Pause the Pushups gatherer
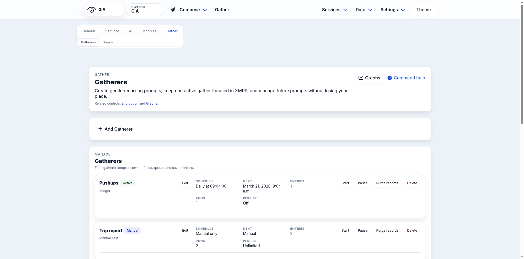Viewport: 524px width, 259px height. [362, 183]
